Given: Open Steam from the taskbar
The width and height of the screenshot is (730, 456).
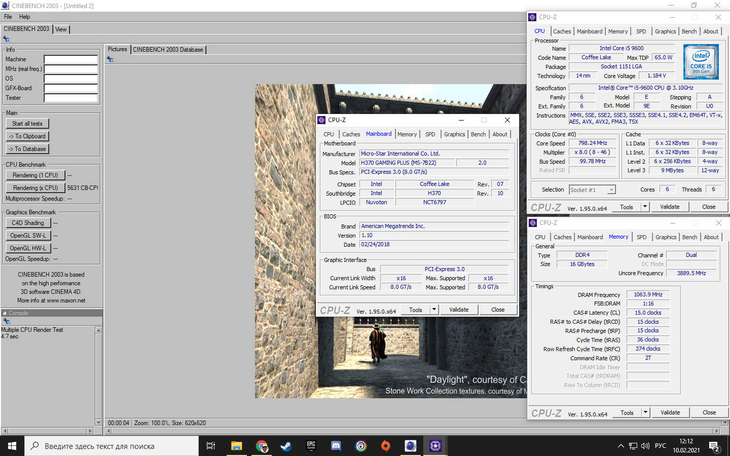Looking at the screenshot, I should [286, 446].
